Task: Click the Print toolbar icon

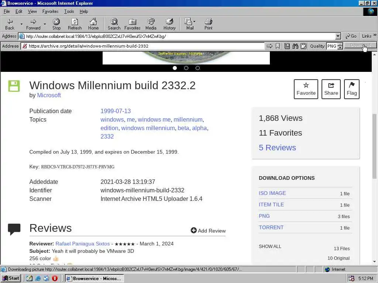Action: tap(208, 24)
